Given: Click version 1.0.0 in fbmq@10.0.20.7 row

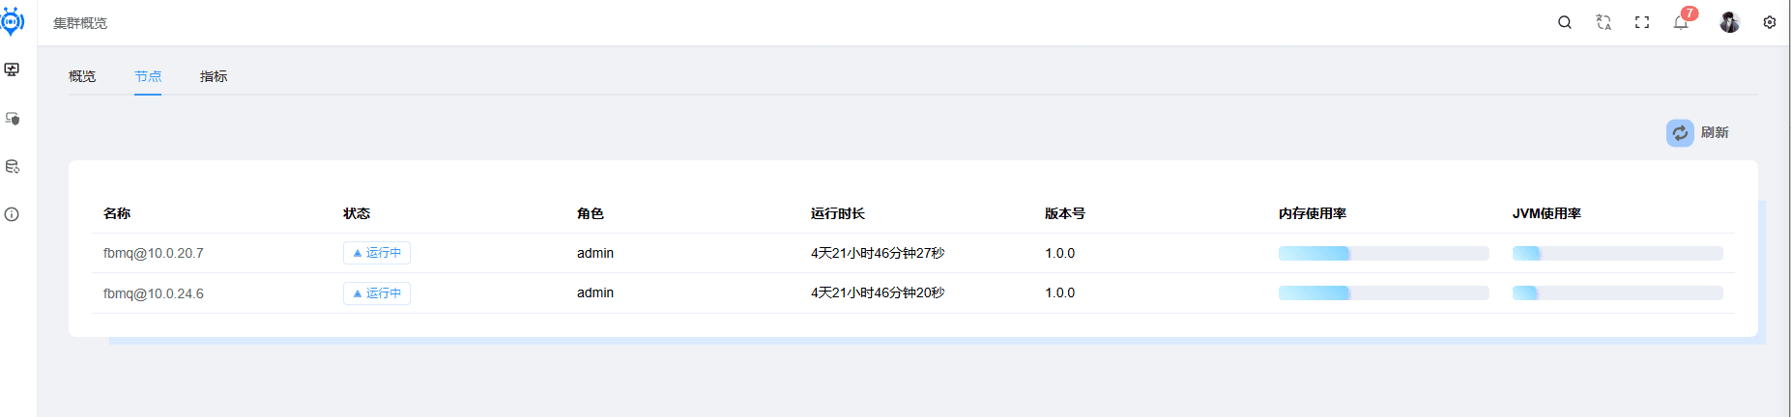Looking at the screenshot, I should [x=1059, y=253].
